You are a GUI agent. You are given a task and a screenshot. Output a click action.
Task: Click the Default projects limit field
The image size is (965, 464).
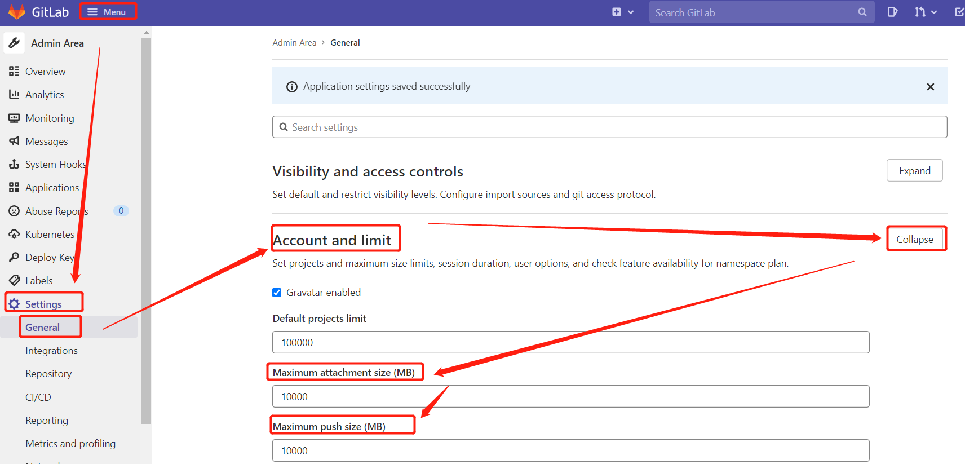570,342
